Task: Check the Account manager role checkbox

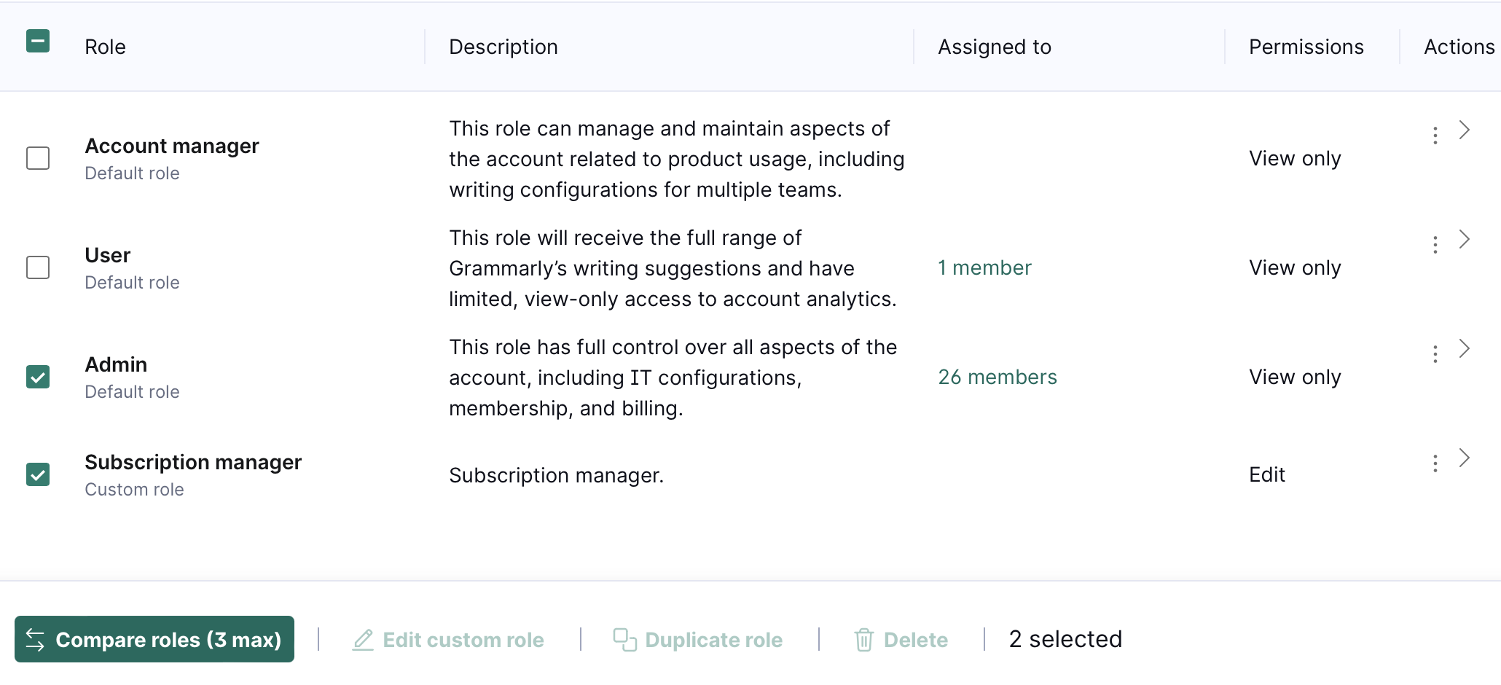Action: click(x=38, y=158)
